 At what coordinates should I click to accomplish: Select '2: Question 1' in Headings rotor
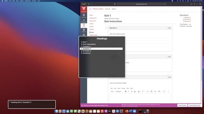(x=86, y=47)
